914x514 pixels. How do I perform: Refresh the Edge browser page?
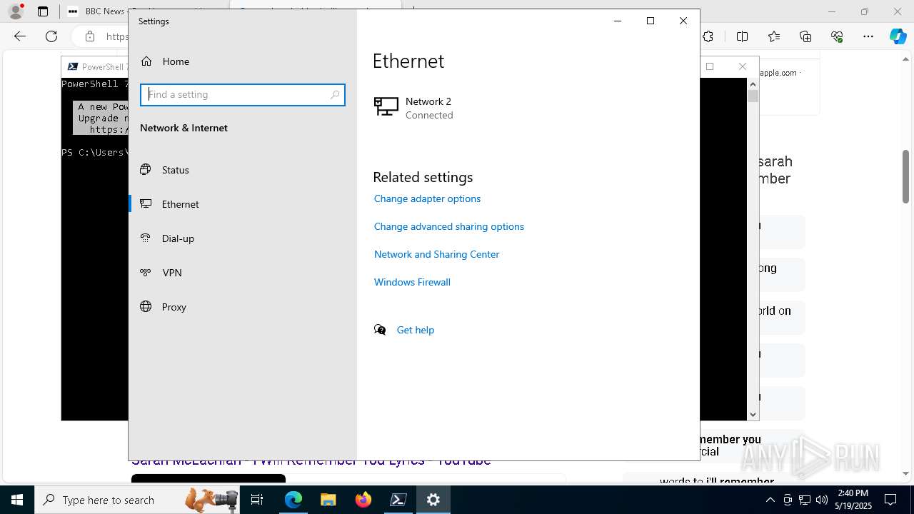[x=51, y=36]
